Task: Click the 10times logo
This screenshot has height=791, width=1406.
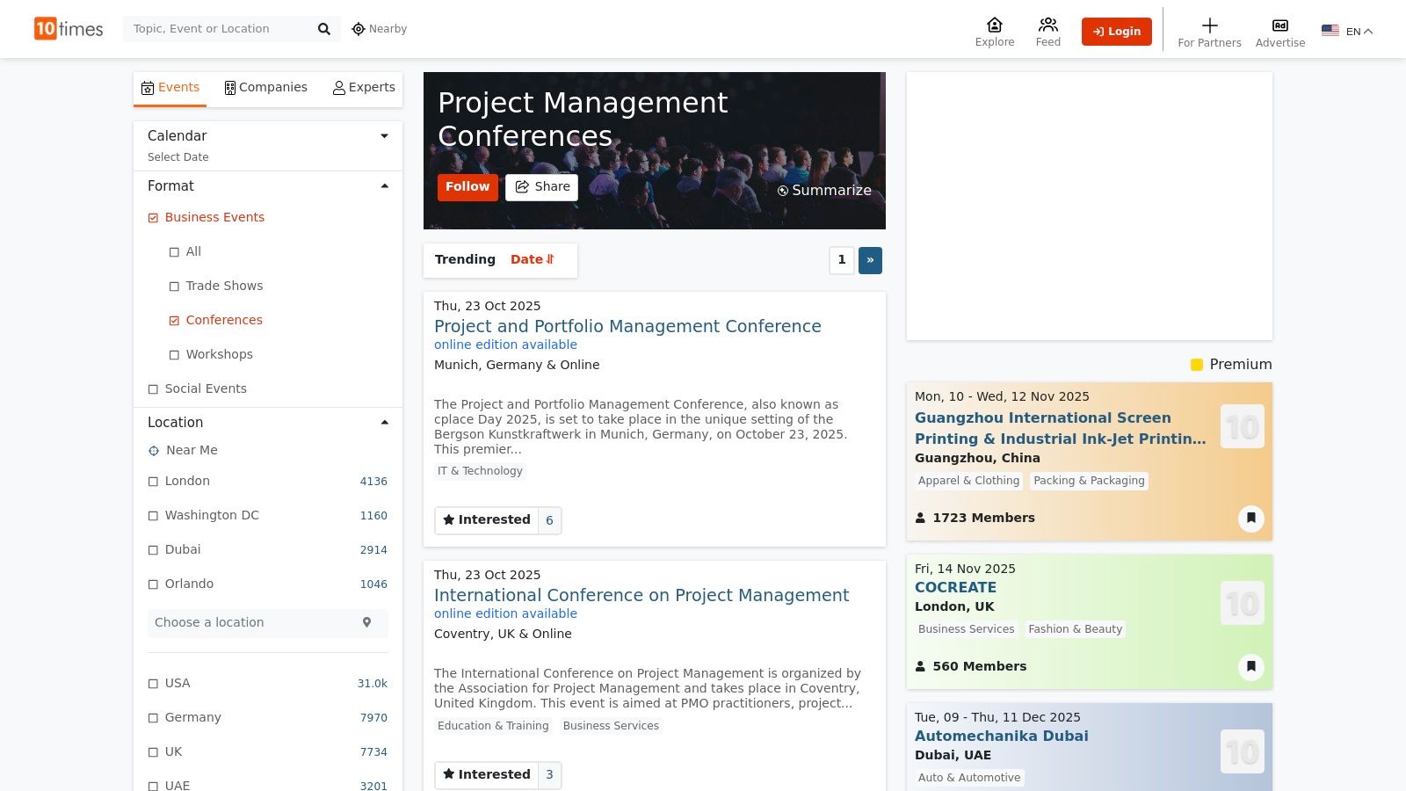Action: [x=69, y=29]
